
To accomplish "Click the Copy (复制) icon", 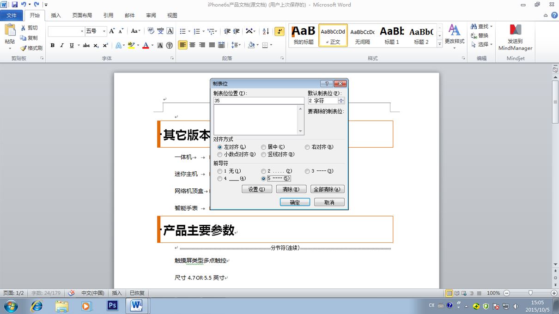I will (23, 38).
